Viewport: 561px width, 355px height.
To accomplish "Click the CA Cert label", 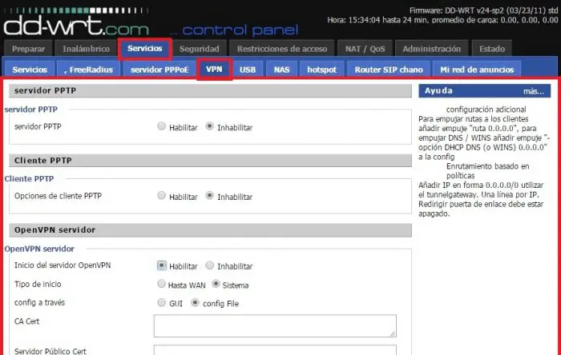I will 26,321.
